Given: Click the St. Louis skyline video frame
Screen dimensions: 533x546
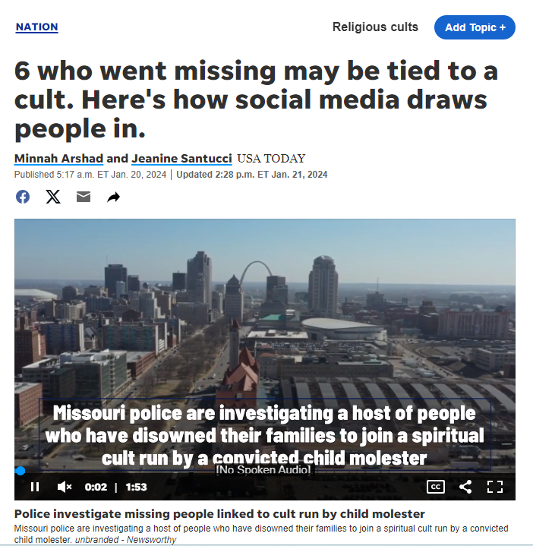Looking at the screenshot, I should click(264, 314).
